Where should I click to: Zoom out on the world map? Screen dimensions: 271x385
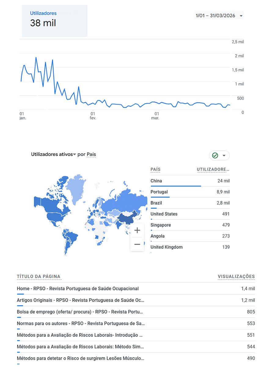coord(137,244)
